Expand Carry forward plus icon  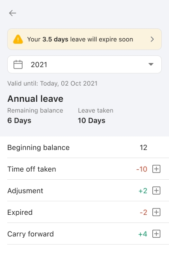click(156, 234)
